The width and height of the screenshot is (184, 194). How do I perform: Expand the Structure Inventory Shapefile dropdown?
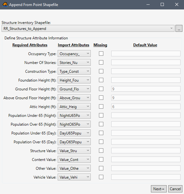(x=88, y=28)
